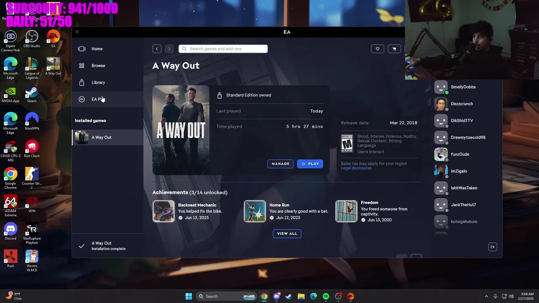Open the taskbar clock and date

click(527, 296)
